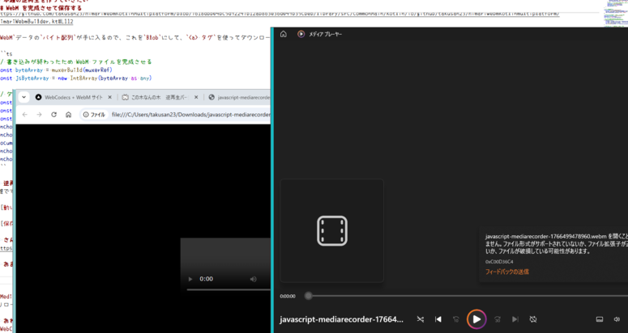Screen dimensions: 628x333
Task: Reload the browser page
Action: click(x=53, y=115)
